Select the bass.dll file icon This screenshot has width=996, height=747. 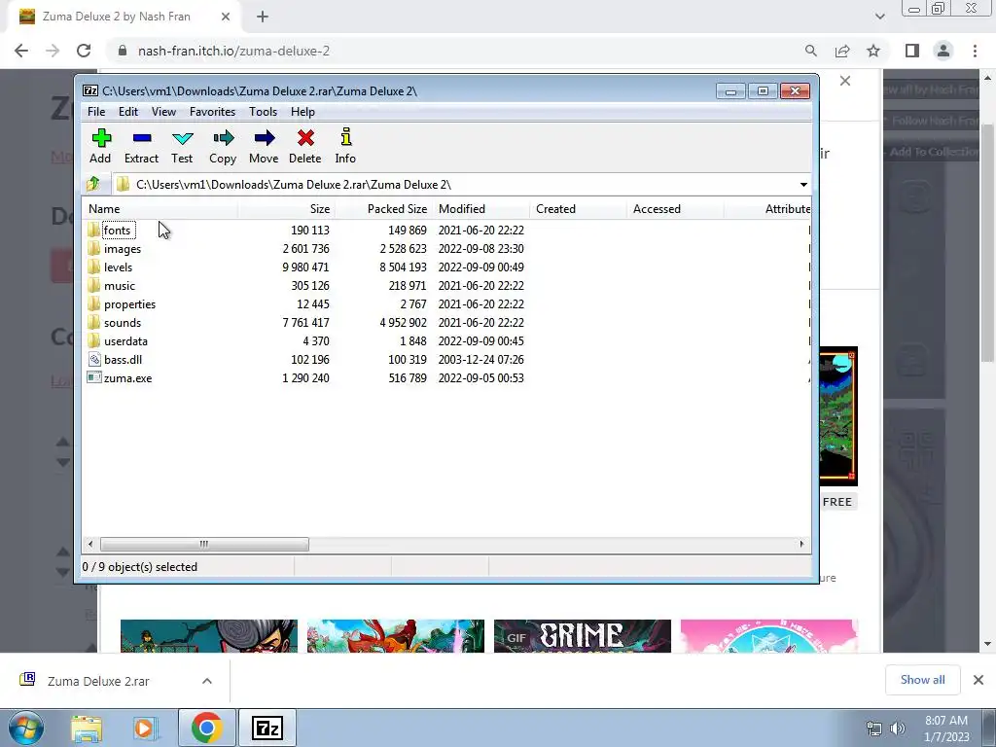[x=94, y=360]
